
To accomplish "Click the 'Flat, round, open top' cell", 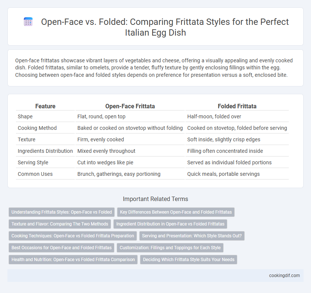I will [130, 116].
